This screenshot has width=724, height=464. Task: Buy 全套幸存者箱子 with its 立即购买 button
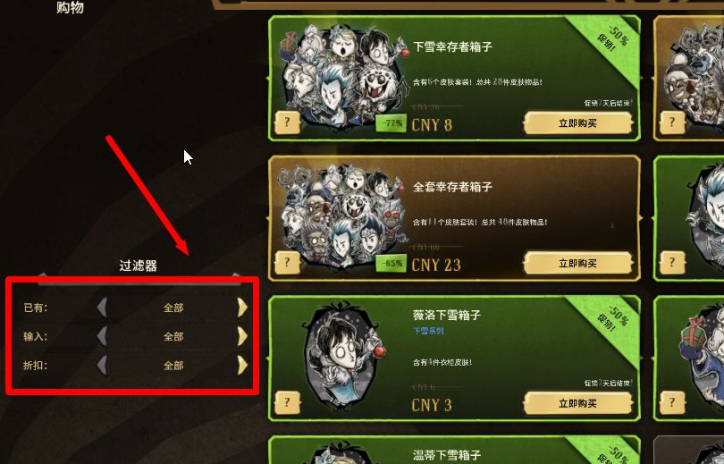[577, 264]
